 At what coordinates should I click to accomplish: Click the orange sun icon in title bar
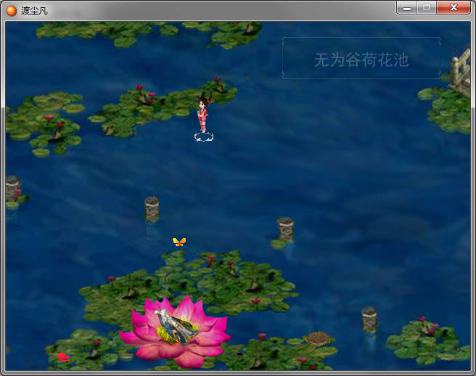point(11,11)
